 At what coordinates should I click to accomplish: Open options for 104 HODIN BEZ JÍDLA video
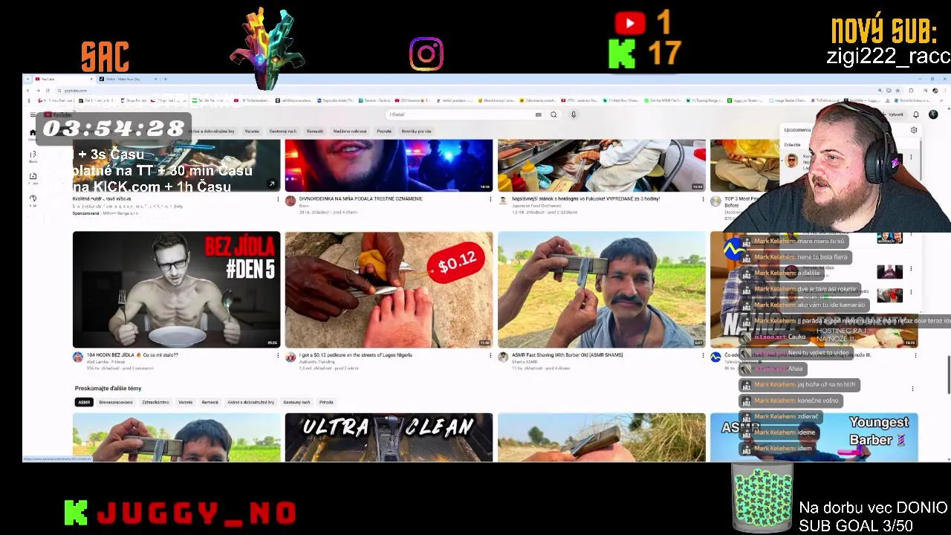(x=278, y=355)
